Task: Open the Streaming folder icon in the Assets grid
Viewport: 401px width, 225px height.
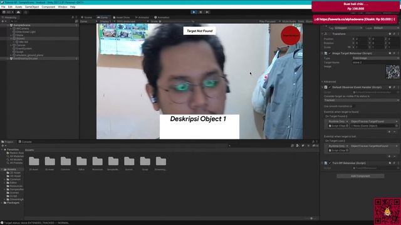Action: 161,161
